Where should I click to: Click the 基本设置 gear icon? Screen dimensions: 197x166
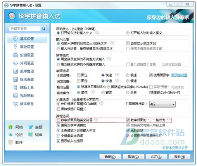pos(15,38)
